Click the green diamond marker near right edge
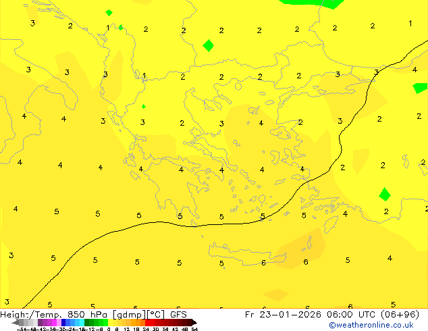Screen dimensions: 428x331 385,195
